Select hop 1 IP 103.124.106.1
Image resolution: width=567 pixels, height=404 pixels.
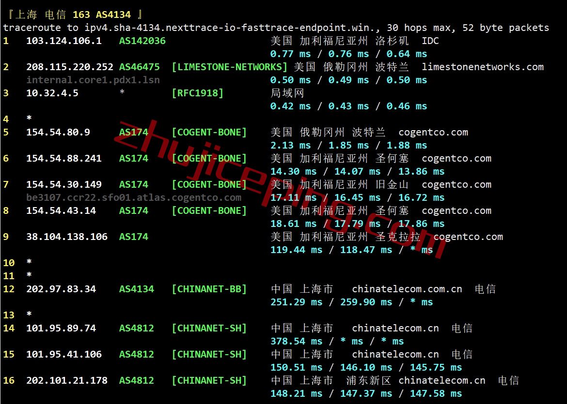[x=64, y=41]
